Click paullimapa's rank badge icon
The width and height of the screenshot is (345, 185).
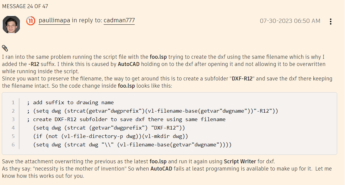click(31, 21)
